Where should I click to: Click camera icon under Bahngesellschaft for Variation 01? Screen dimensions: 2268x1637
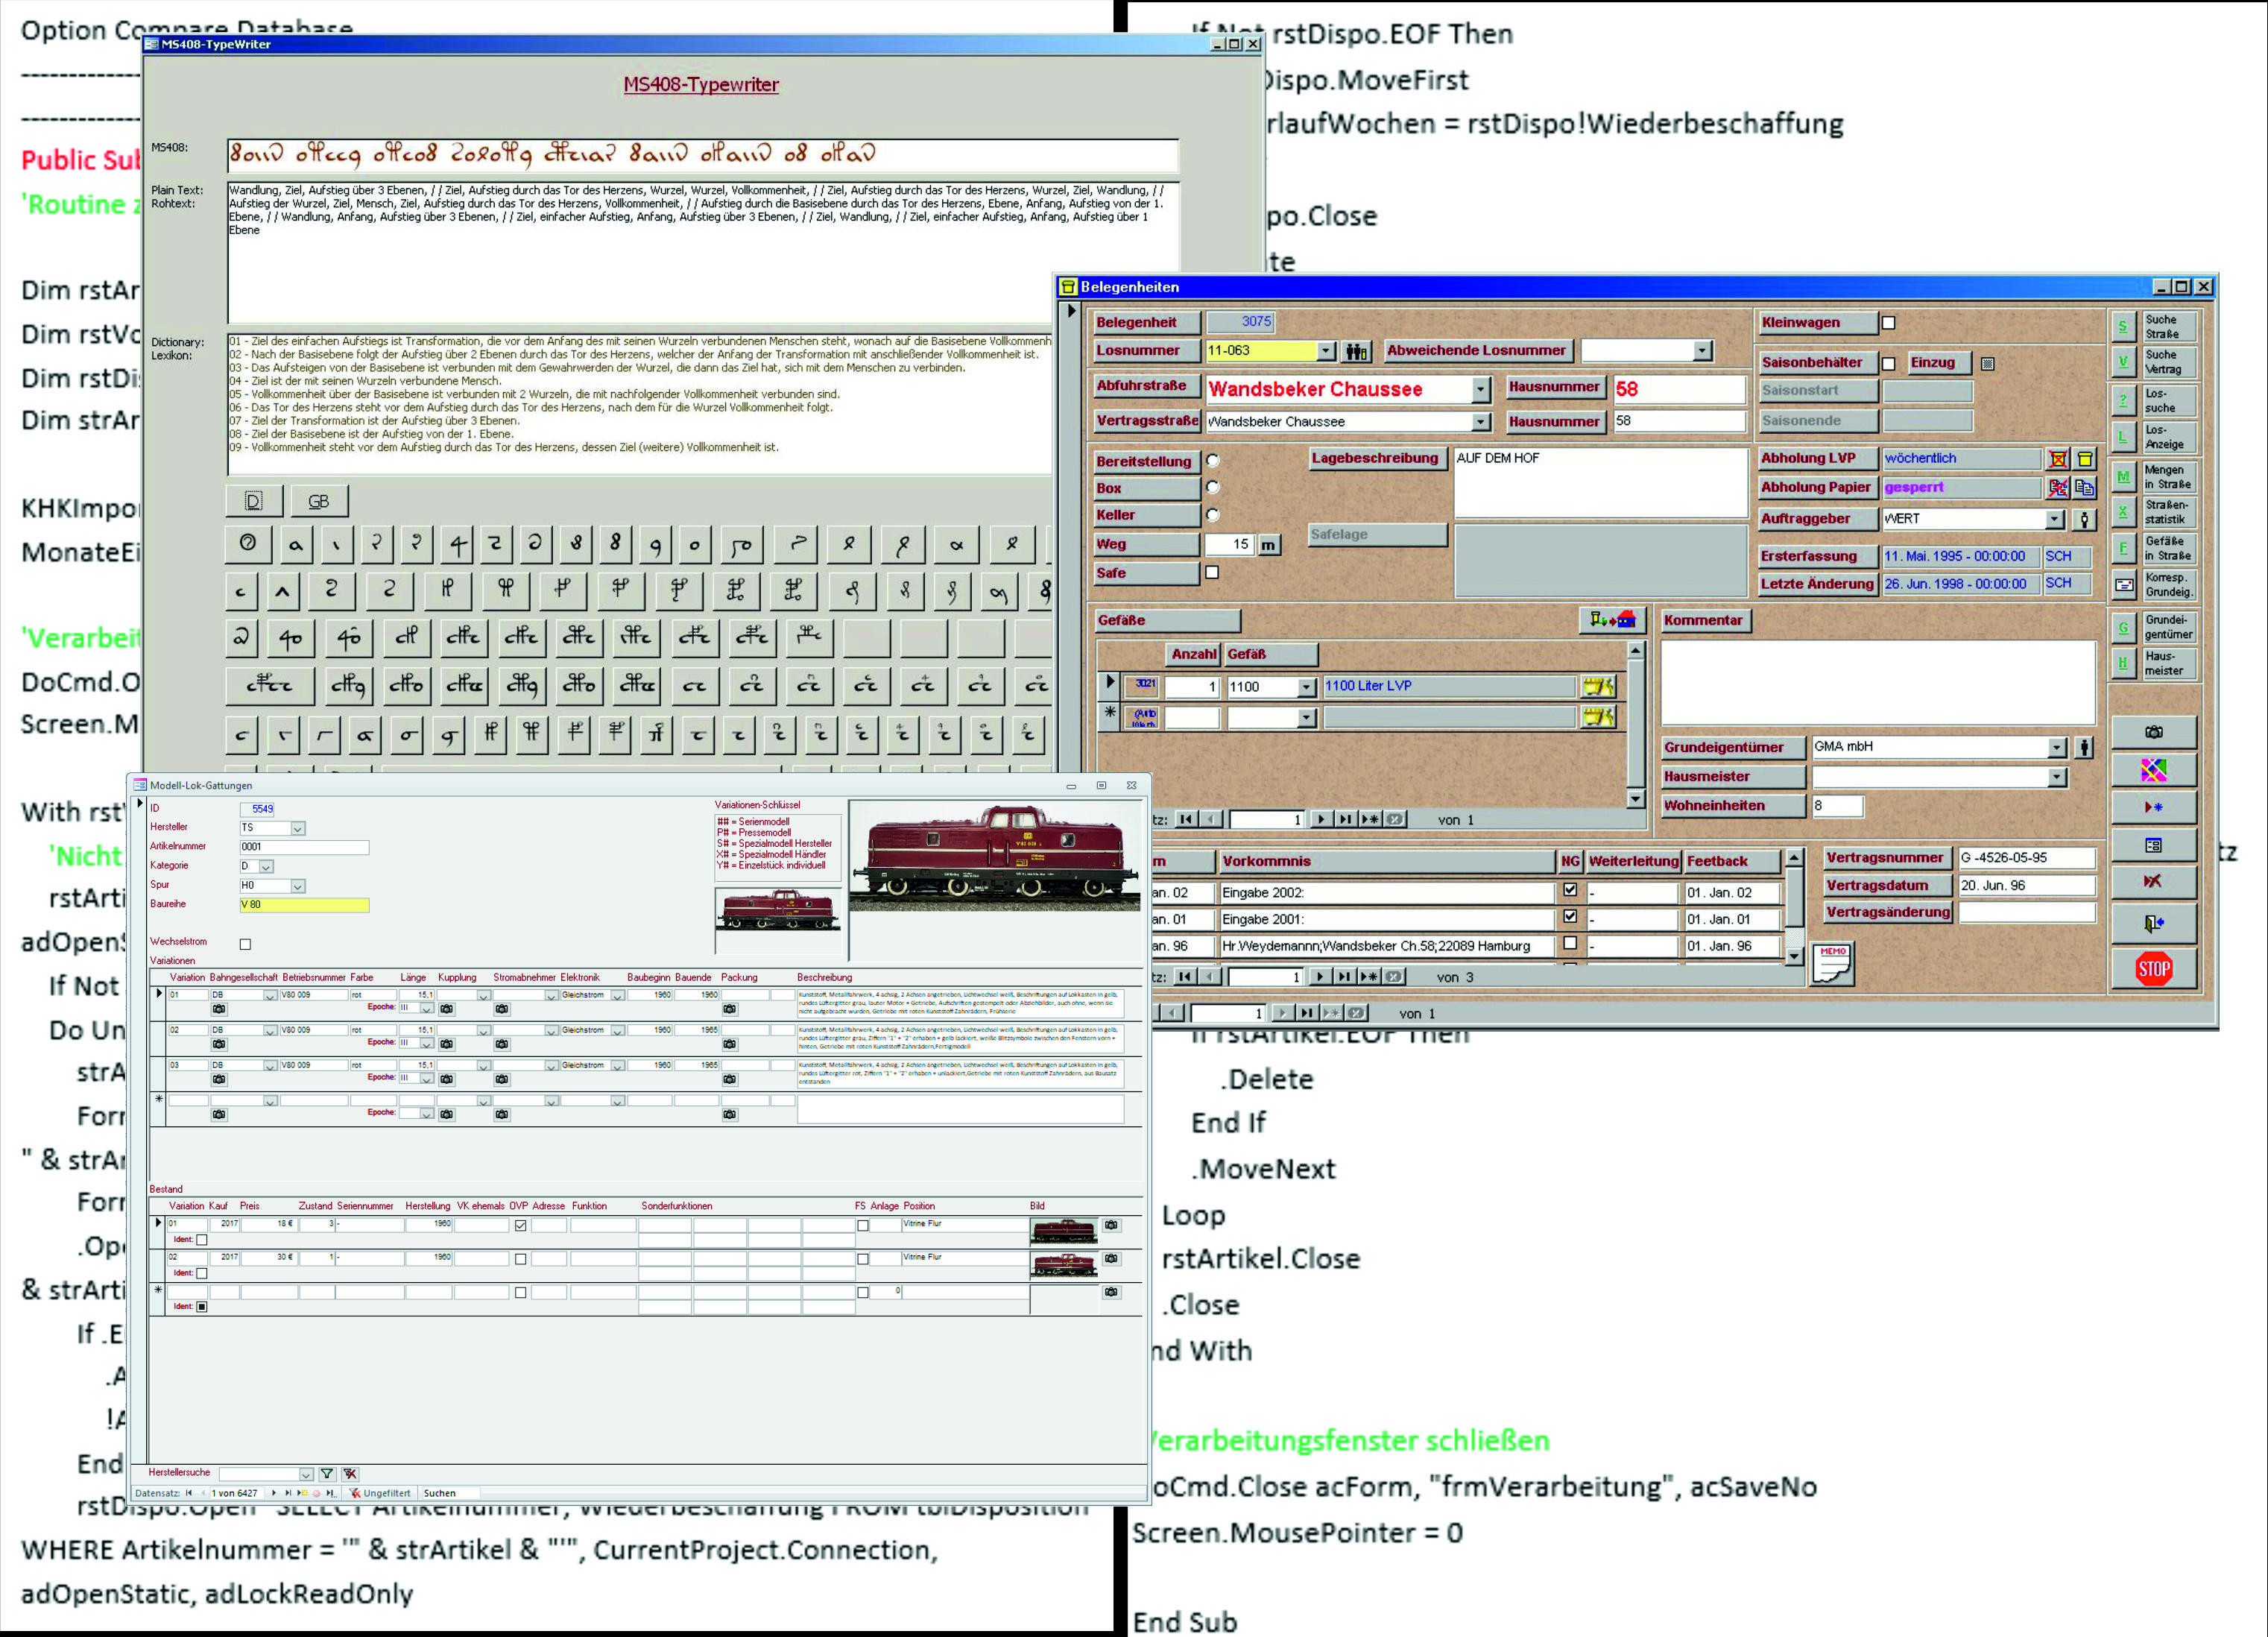pyautogui.click(x=219, y=1010)
